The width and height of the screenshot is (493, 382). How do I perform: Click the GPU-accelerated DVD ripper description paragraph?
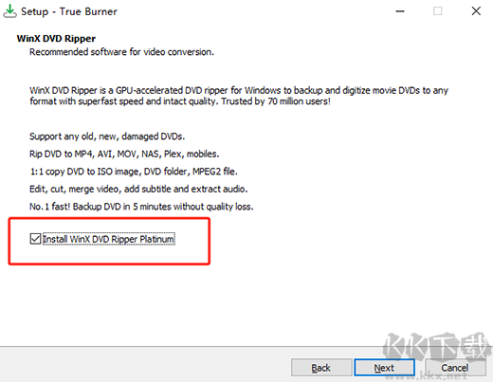coord(239,96)
